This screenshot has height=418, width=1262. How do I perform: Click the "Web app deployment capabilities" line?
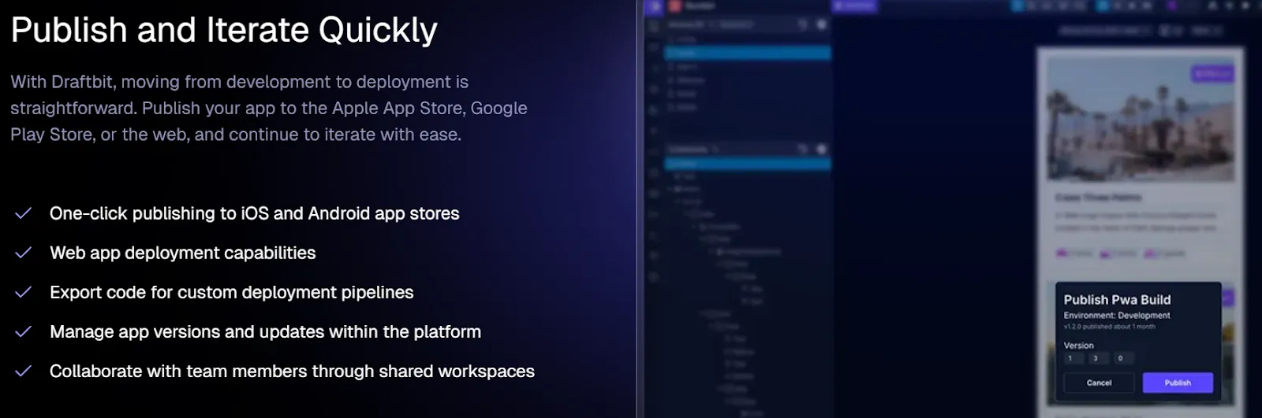[x=182, y=253]
